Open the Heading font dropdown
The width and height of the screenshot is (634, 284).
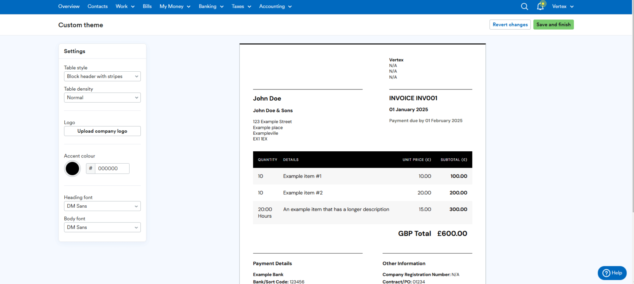pyautogui.click(x=102, y=206)
